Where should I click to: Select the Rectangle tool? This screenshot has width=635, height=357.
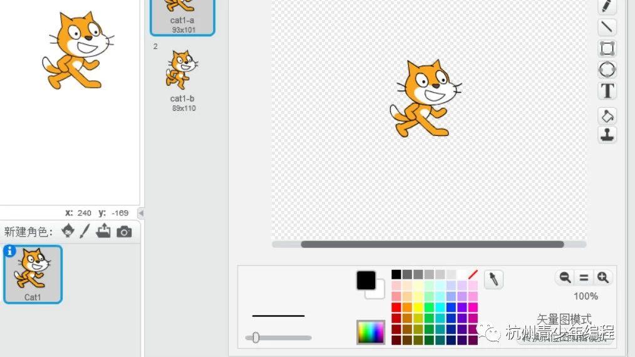click(x=607, y=49)
